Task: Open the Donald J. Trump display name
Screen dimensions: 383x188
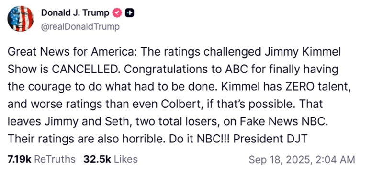Action: 75,13
